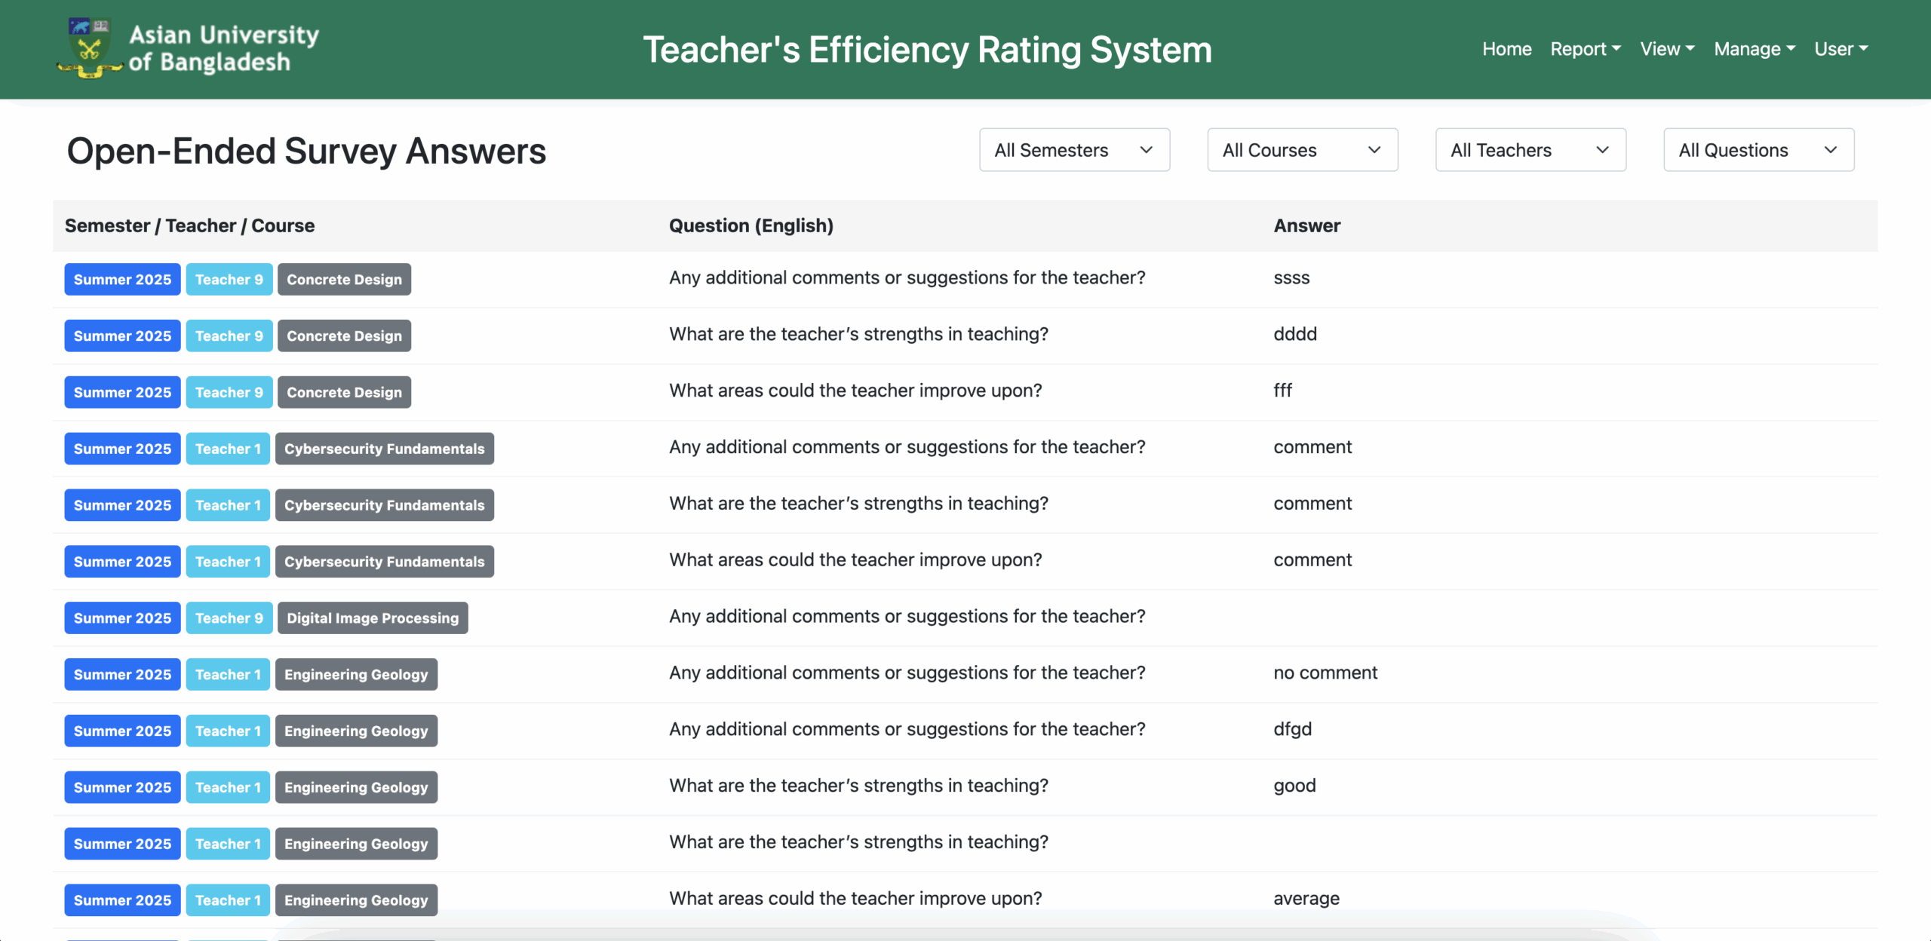Click the Summer 2025 badge in first row
The width and height of the screenshot is (1931, 941).
122,280
